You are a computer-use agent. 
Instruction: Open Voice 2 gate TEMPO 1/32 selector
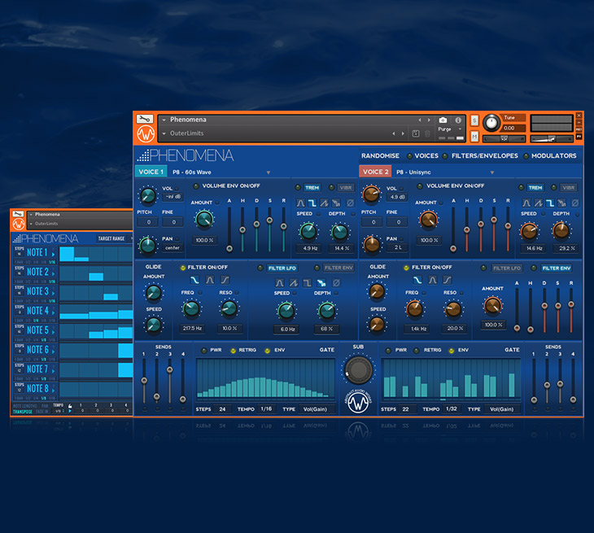[451, 408]
